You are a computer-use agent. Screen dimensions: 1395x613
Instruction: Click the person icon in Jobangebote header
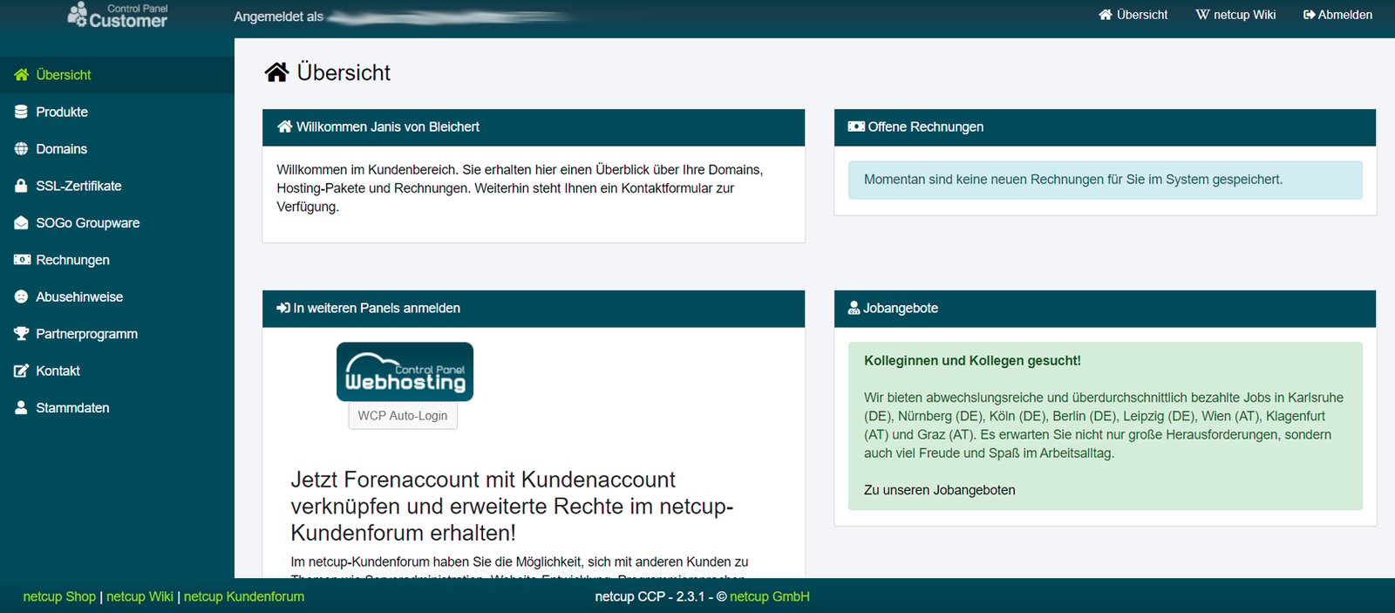coord(854,309)
